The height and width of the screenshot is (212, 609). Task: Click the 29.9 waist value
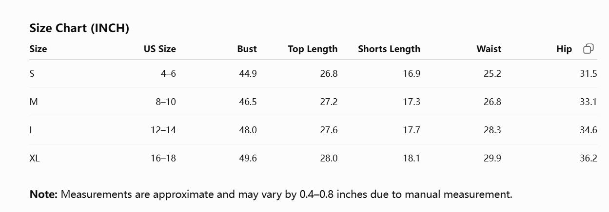[492, 159]
